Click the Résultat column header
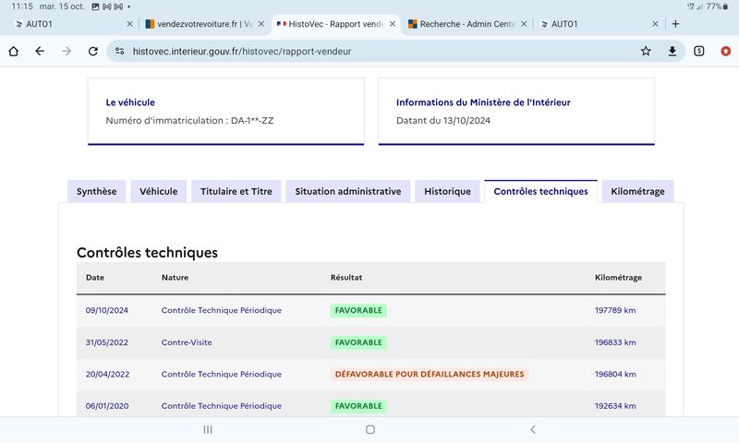The height and width of the screenshot is (443, 739). point(346,277)
